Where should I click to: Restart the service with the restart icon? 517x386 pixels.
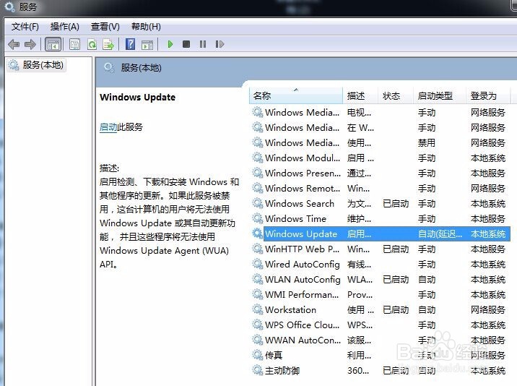pos(220,44)
